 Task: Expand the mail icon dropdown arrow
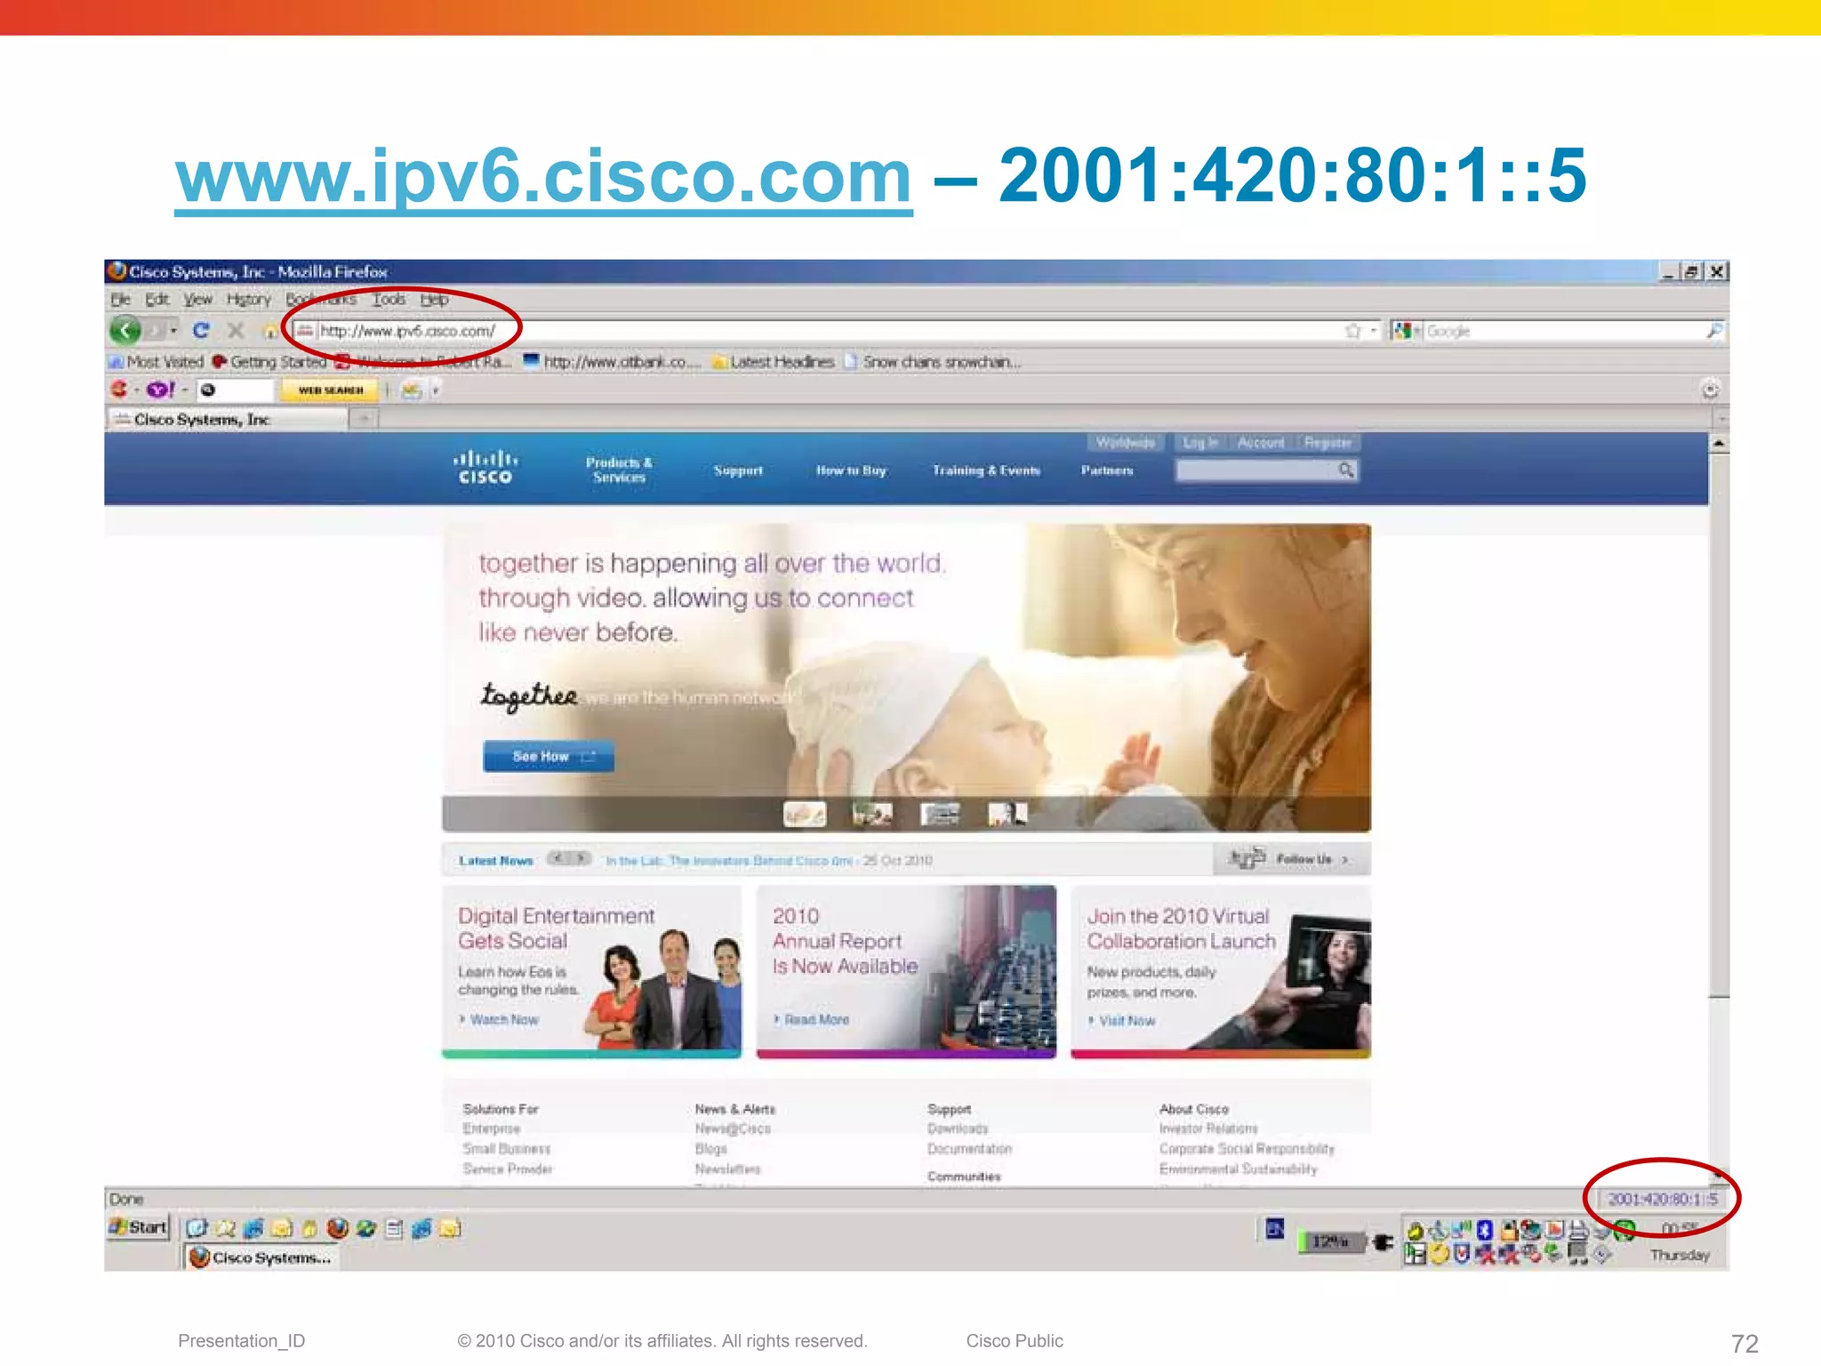(436, 390)
